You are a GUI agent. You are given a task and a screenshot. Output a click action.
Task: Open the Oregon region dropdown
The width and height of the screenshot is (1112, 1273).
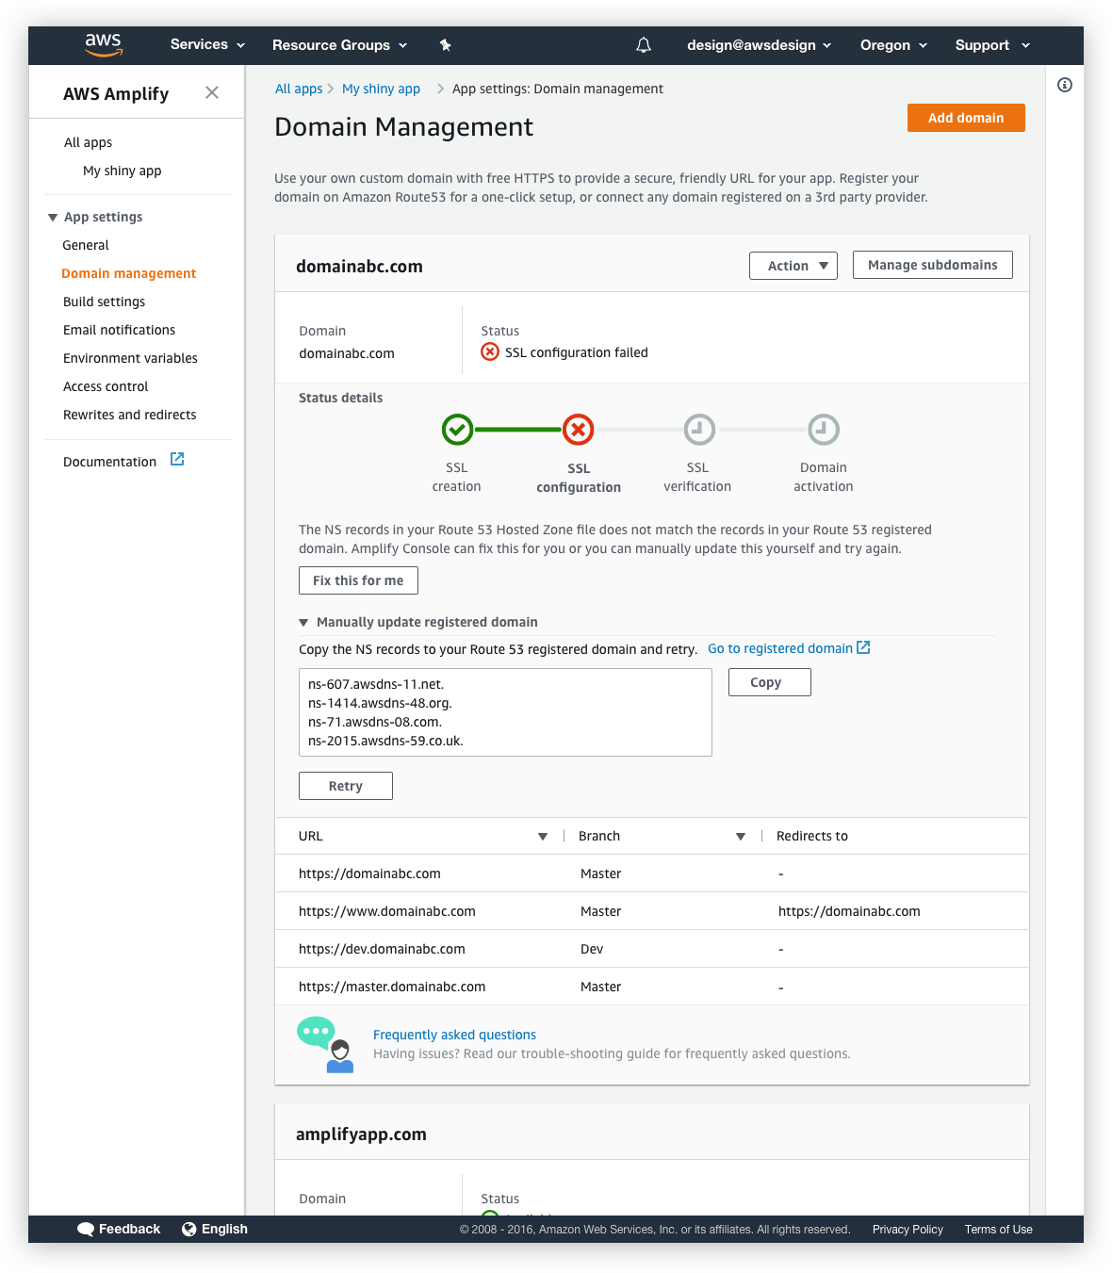click(893, 45)
